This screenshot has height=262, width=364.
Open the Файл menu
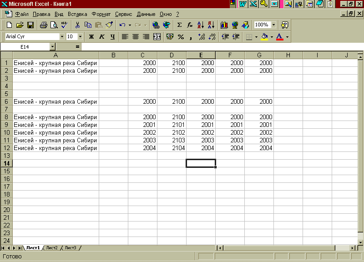(x=22, y=14)
